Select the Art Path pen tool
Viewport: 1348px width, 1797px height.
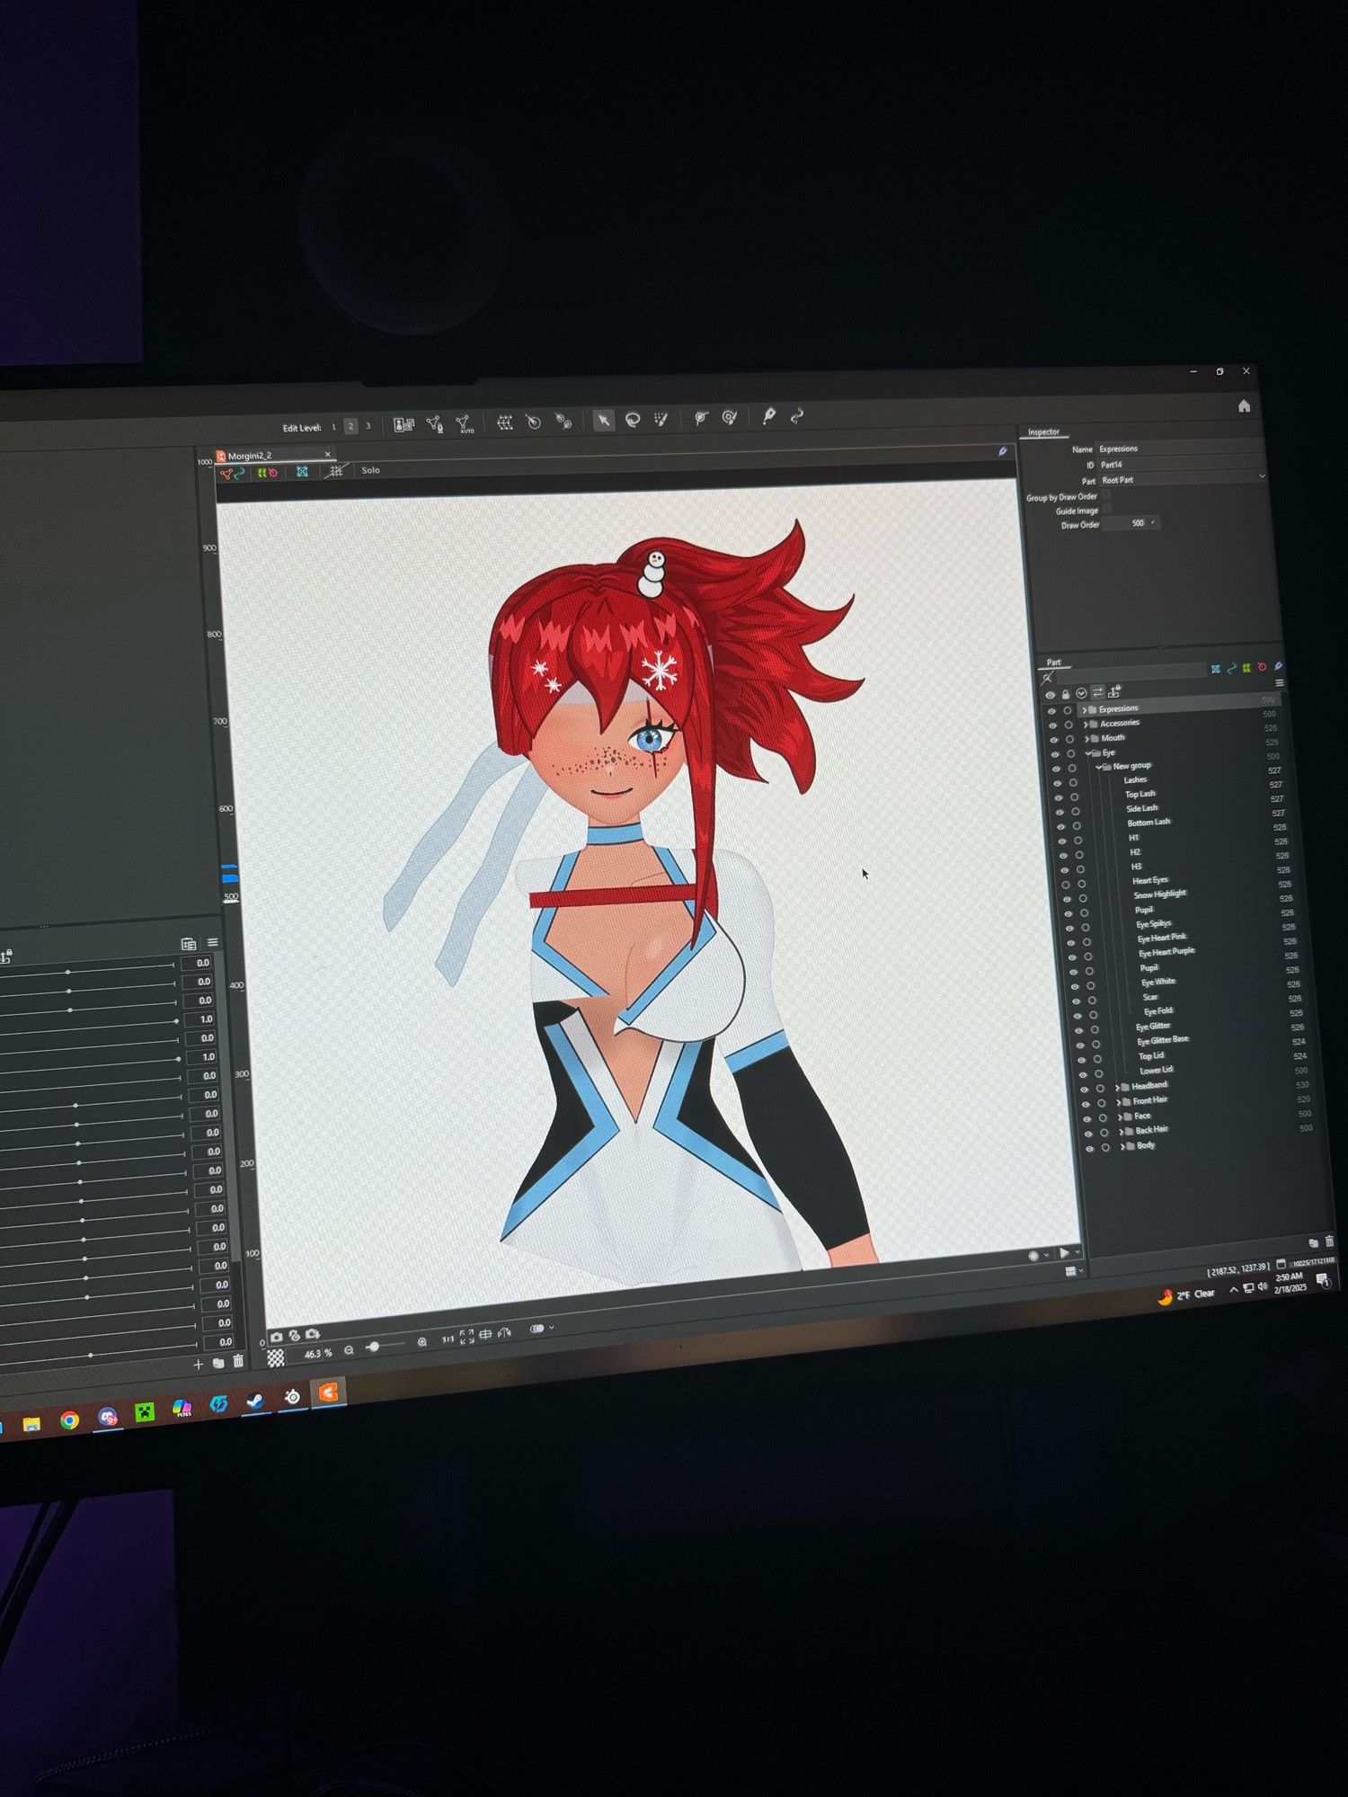pyautogui.click(x=769, y=415)
